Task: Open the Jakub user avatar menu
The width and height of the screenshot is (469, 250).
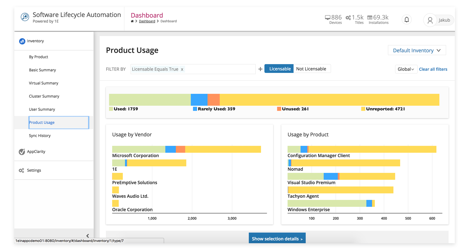Action: tap(430, 20)
